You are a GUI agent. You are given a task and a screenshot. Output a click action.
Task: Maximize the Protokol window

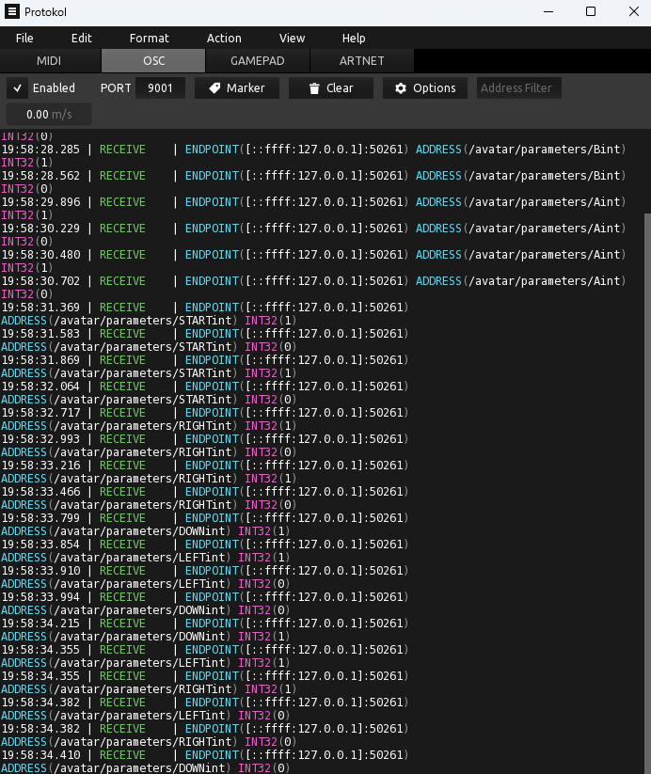click(x=591, y=12)
